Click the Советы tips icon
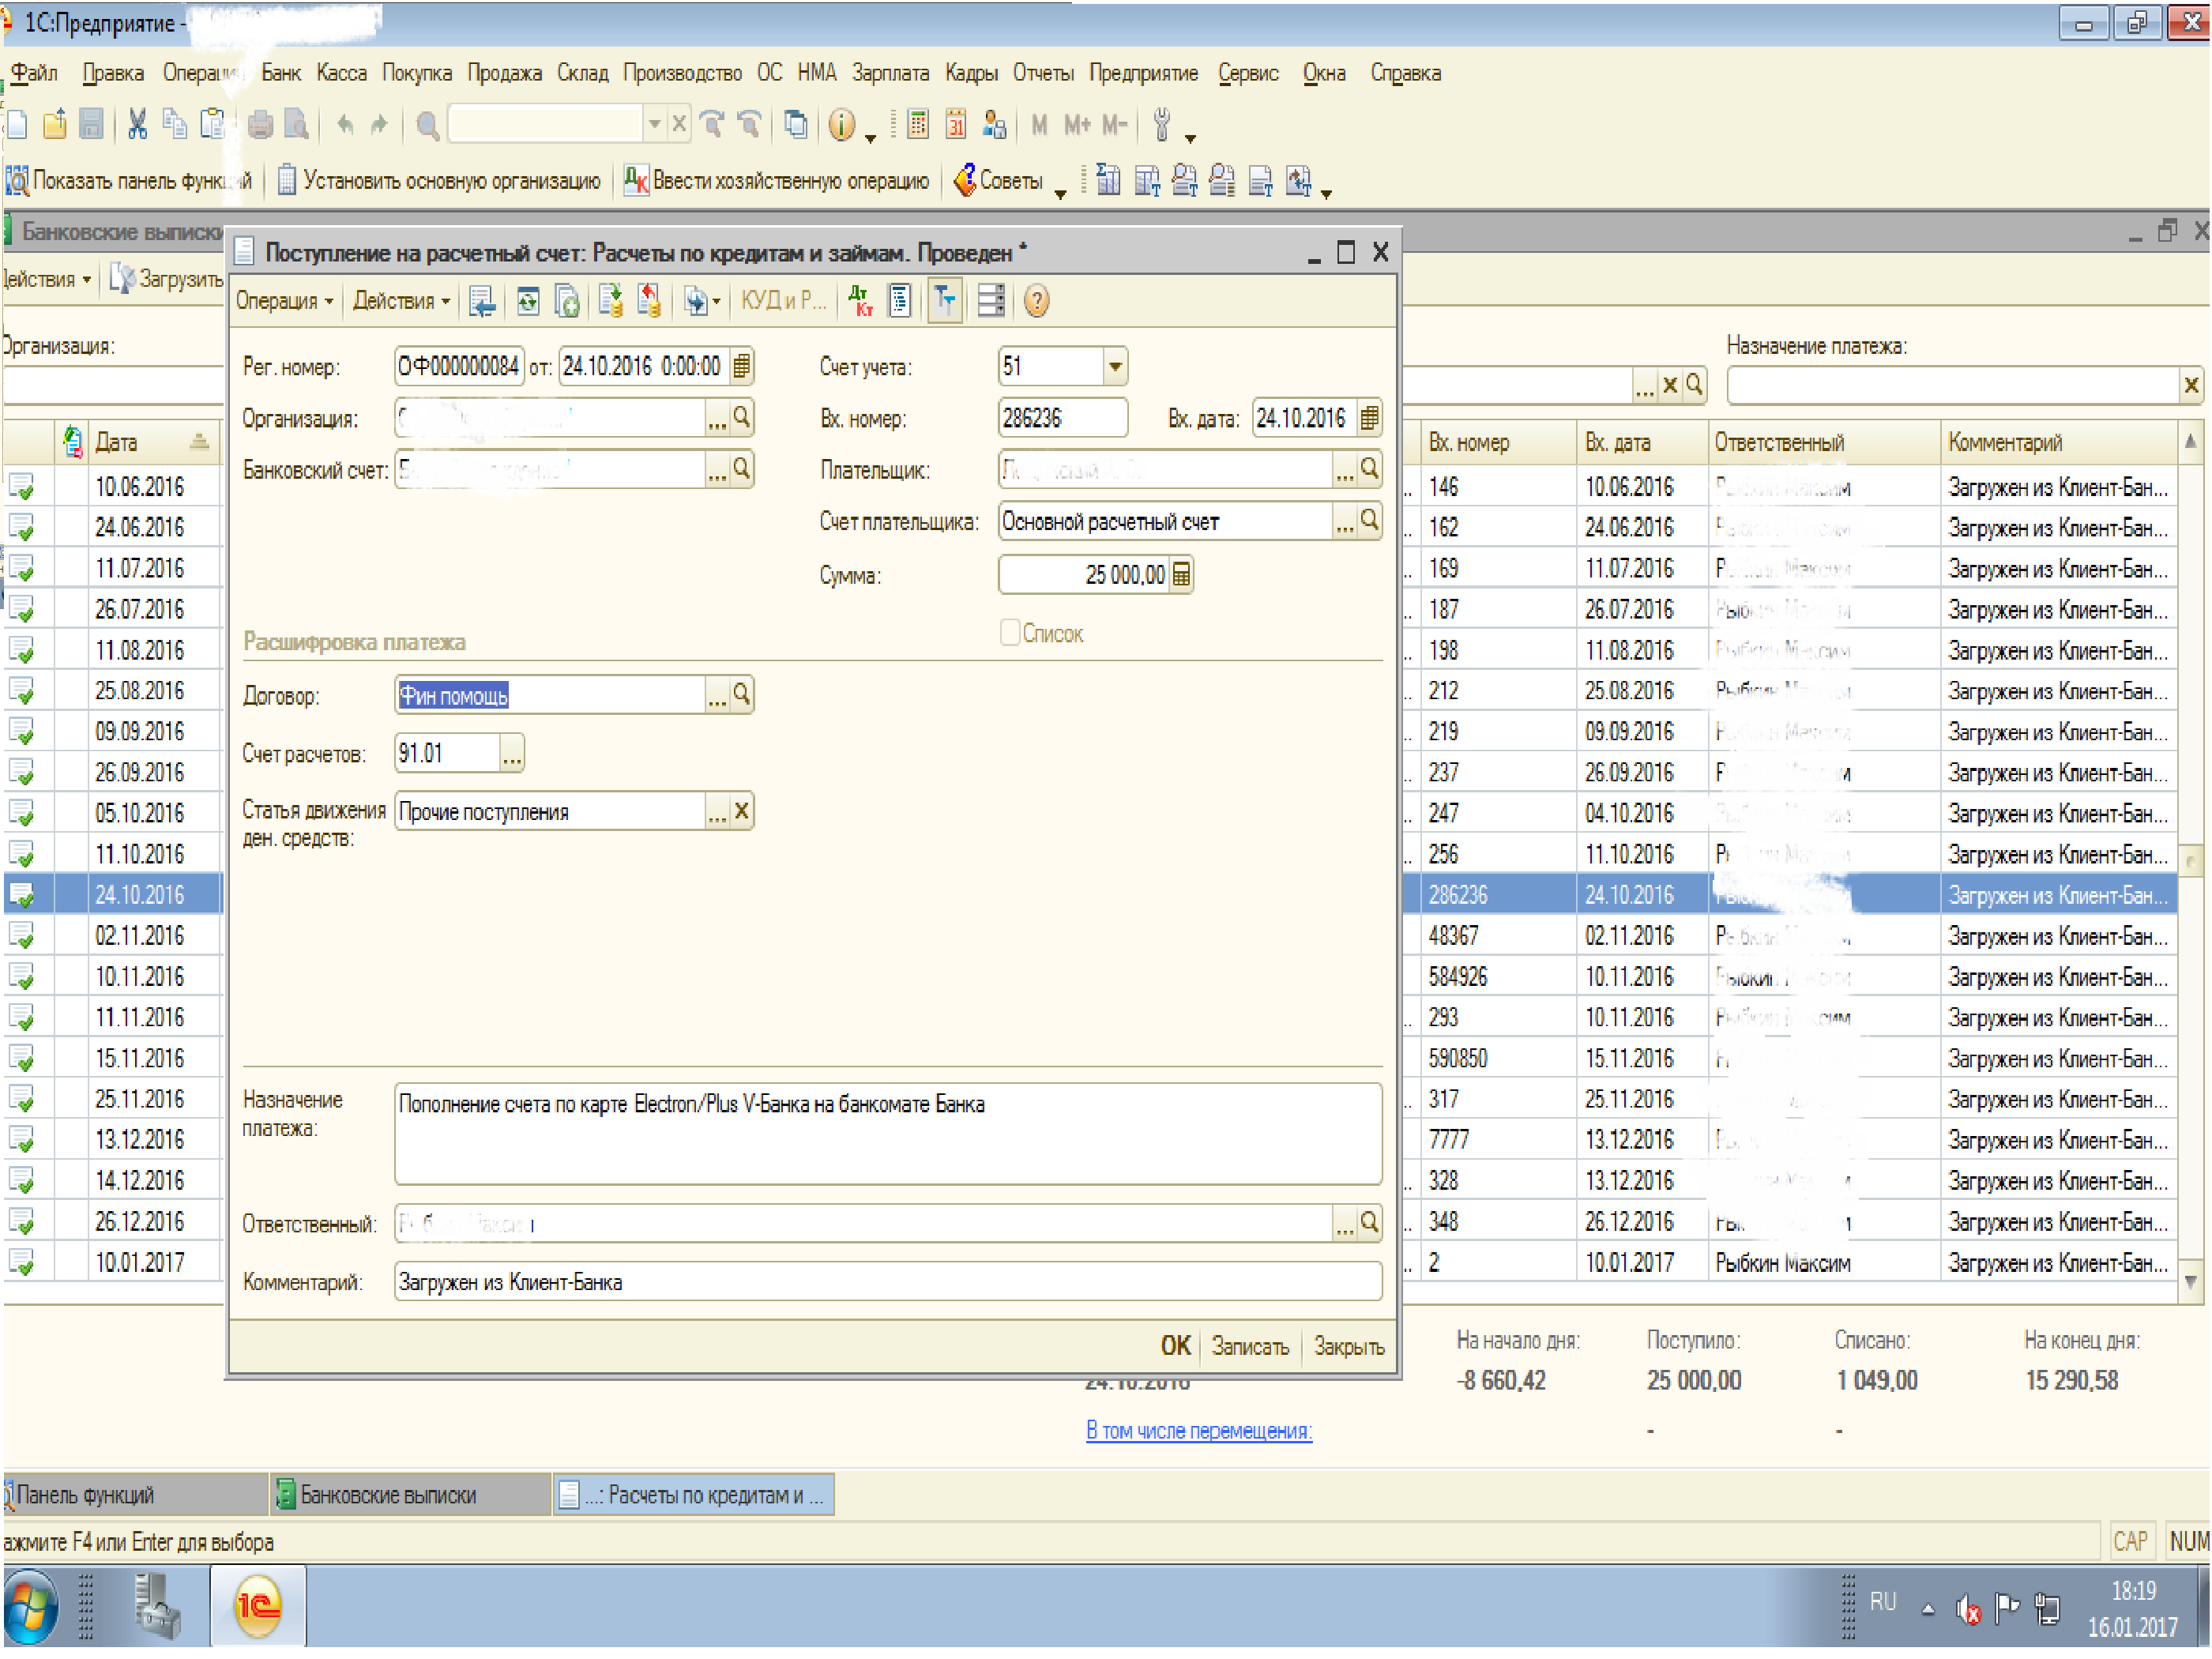Image resolution: width=2212 pixels, height=1659 pixels. (966, 180)
